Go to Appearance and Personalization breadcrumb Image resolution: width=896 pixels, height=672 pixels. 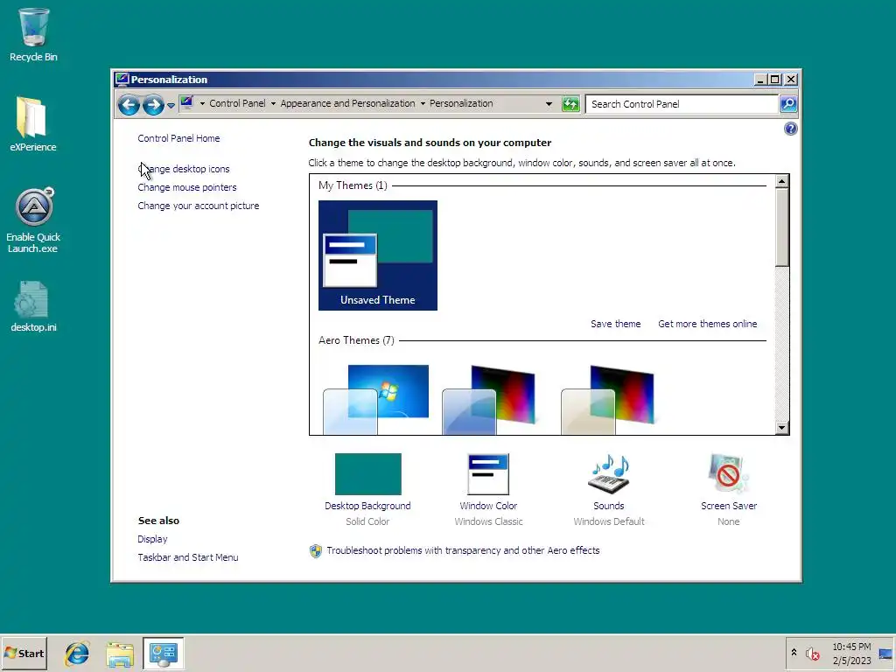click(x=347, y=103)
